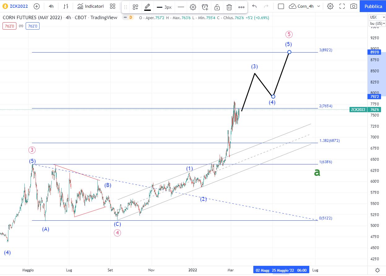Click the 1.382(687'2) Fibonacci level label

(330, 141)
